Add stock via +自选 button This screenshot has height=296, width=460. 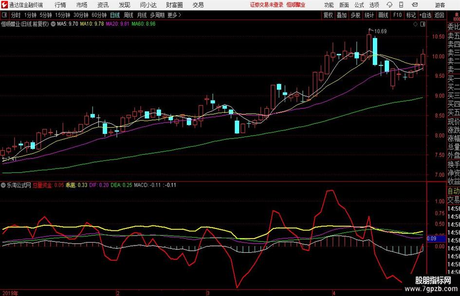coord(425,15)
